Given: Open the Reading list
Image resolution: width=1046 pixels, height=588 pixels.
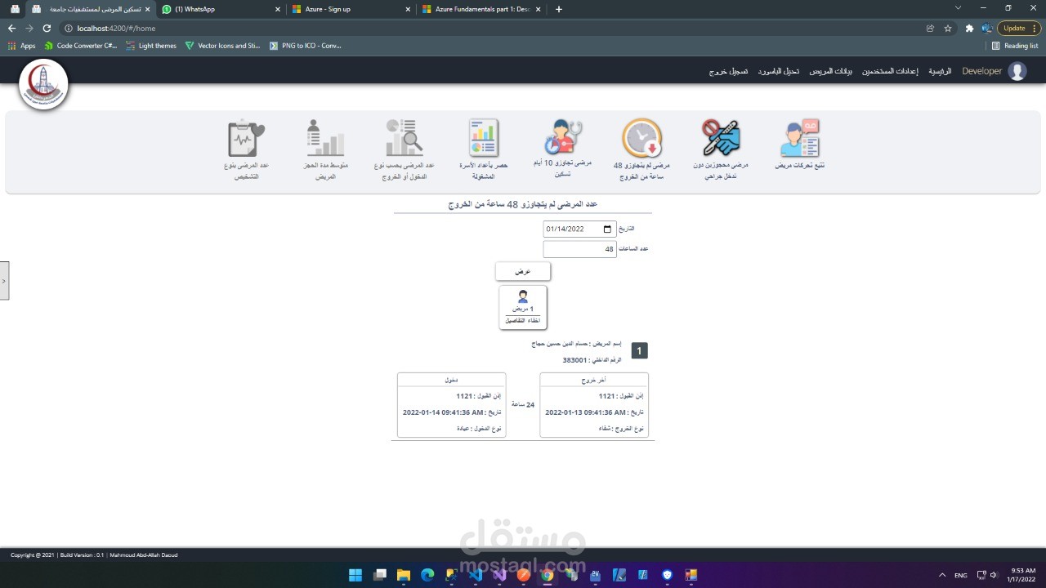Looking at the screenshot, I should [1014, 46].
